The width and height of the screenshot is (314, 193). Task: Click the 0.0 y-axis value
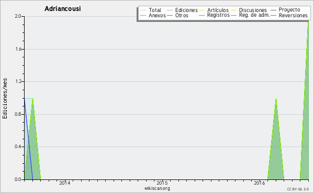18,179
